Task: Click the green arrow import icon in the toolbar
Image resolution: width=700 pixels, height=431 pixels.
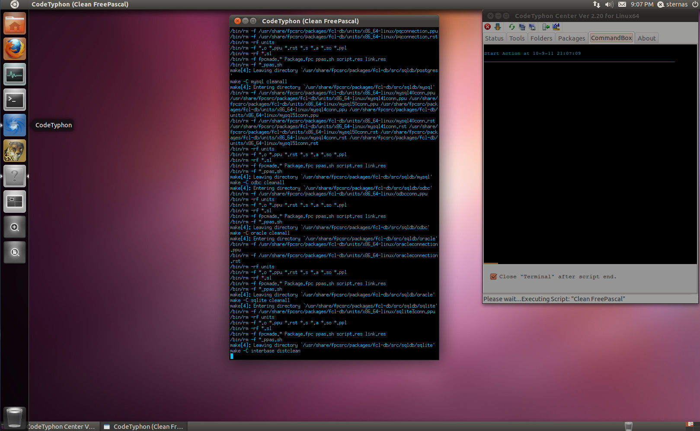Action: (x=546, y=27)
